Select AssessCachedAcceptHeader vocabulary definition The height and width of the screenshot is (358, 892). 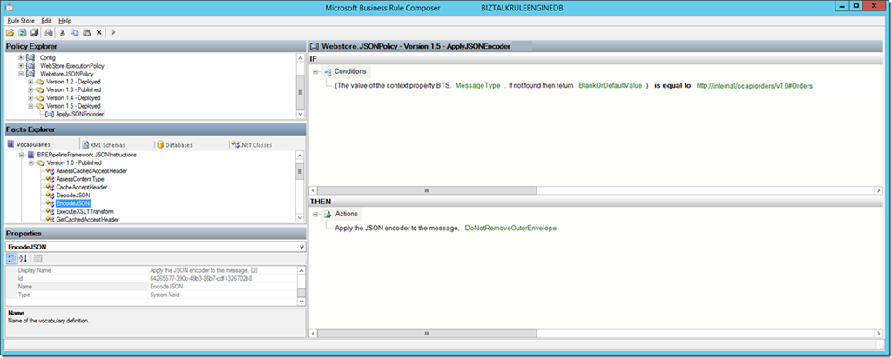(x=91, y=171)
